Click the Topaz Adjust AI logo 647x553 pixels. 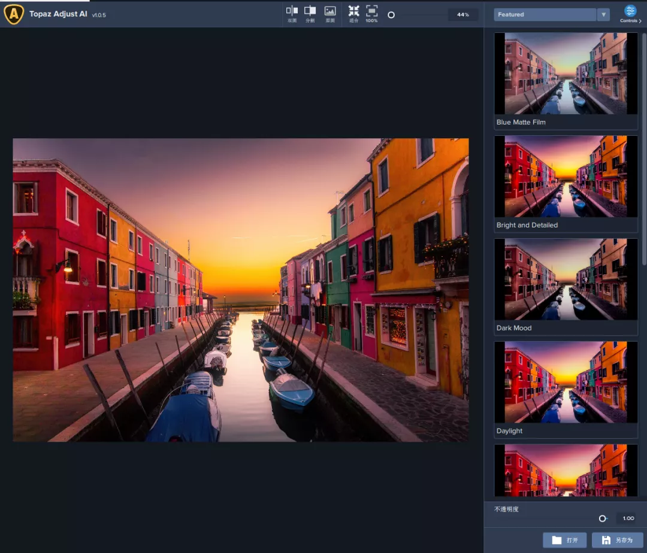pos(14,14)
